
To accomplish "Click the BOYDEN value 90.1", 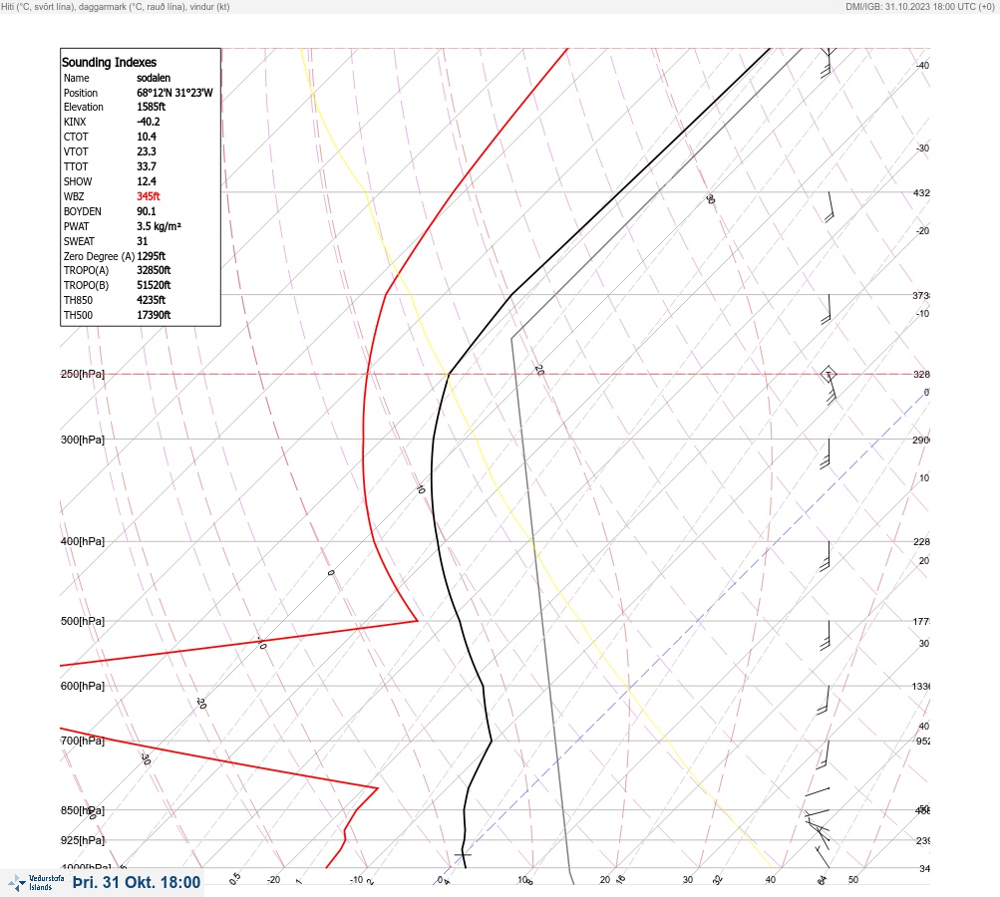I will 147,211.
